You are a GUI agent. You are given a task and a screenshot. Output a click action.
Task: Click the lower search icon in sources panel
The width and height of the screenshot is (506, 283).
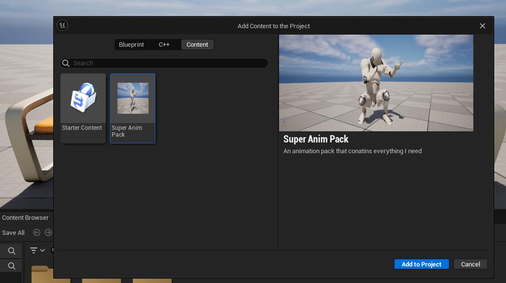click(12, 266)
